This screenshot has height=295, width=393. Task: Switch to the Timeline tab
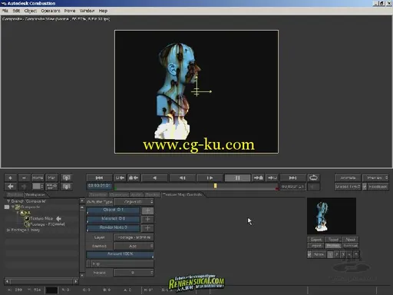98,195
